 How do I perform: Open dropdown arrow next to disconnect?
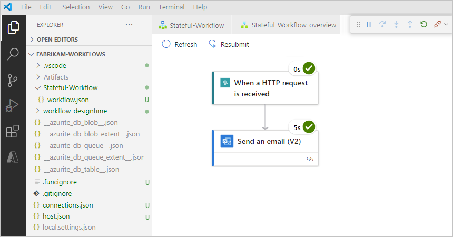coord(446,25)
